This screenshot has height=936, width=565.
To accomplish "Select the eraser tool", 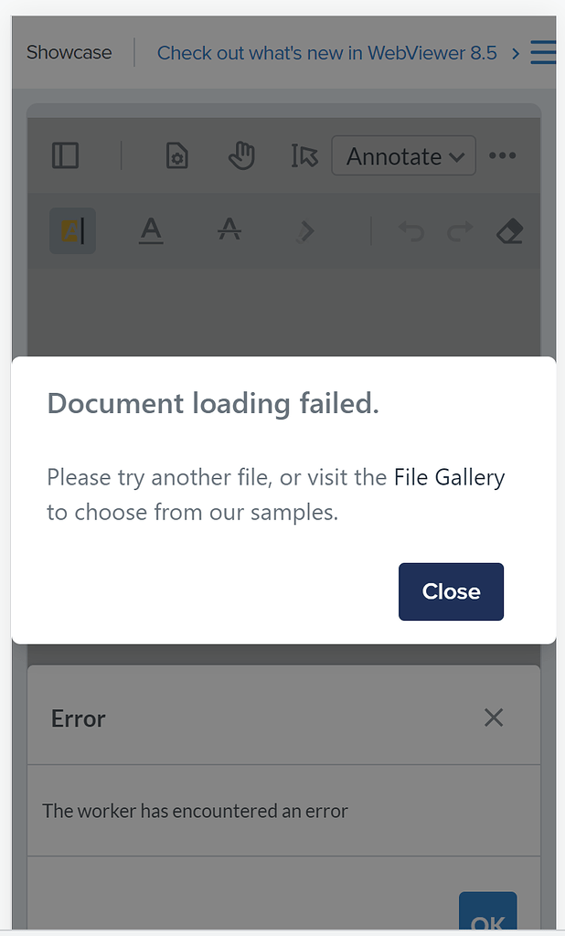I will pos(509,231).
